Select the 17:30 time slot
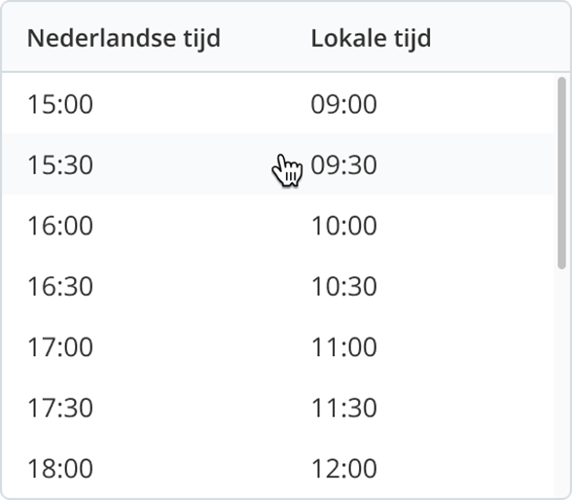 [x=278, y=407]
